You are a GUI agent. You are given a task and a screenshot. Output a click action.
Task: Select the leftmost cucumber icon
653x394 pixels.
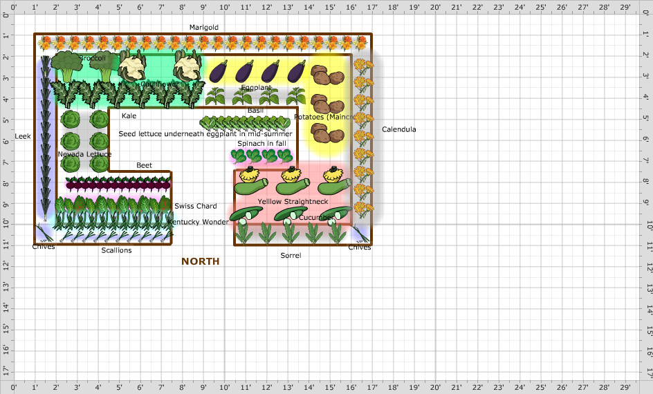coord(246,215)
